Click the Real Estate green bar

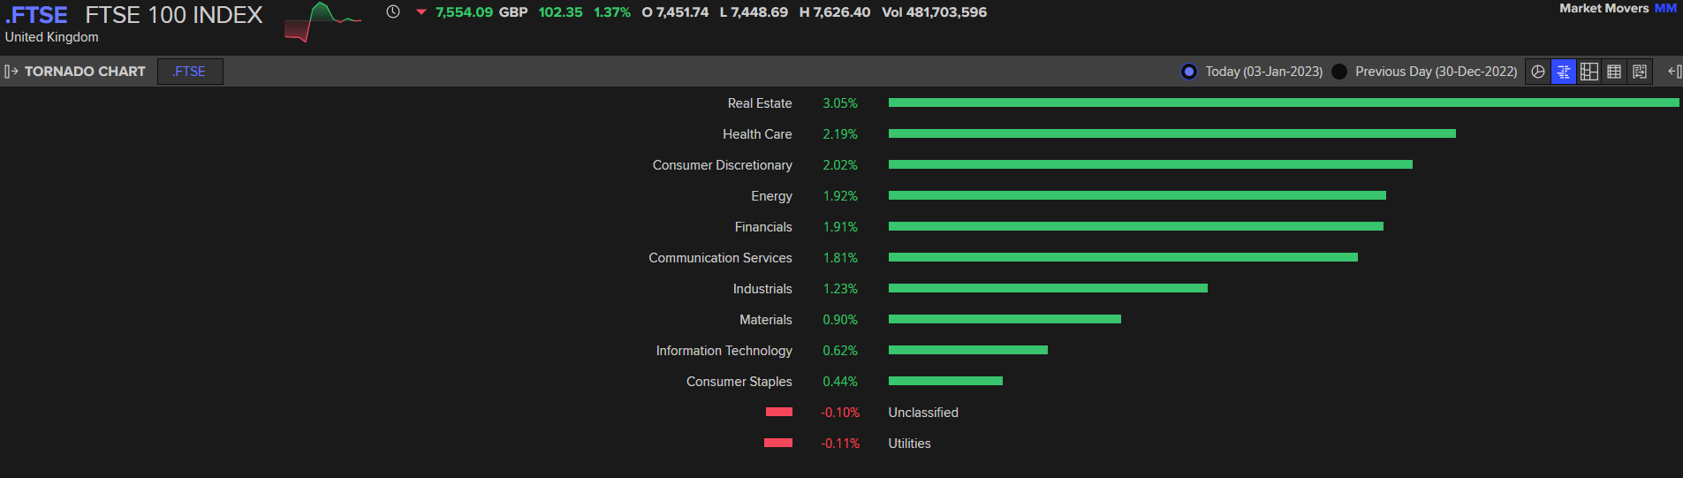1284,102
